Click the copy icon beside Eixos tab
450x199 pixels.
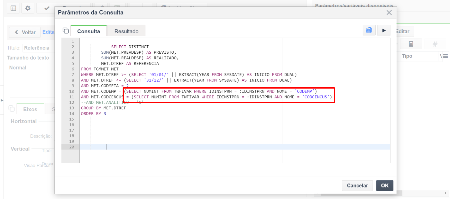tap(11, 108)
